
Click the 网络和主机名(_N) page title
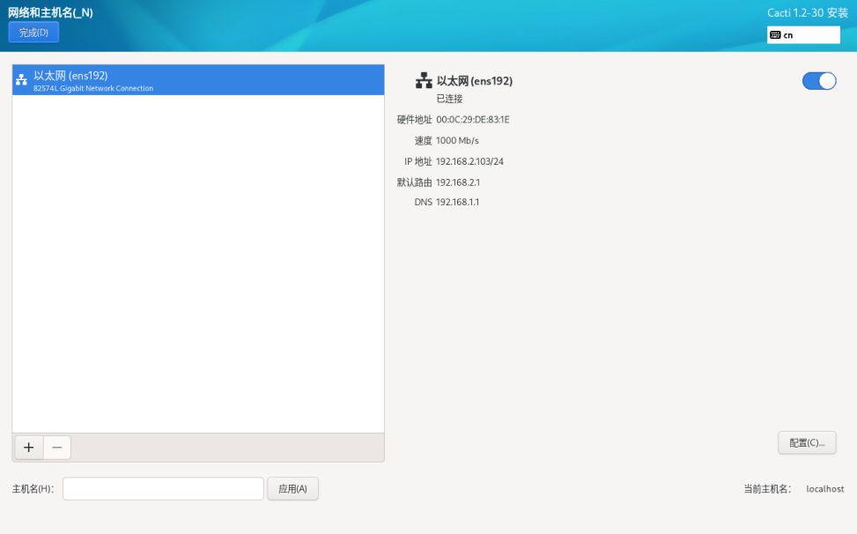pos(50,12)
